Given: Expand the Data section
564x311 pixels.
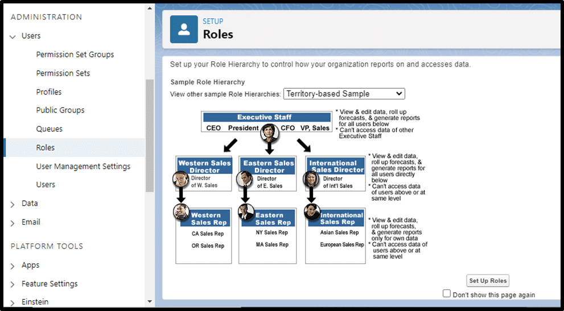Looking at the screenshot, I should pyautogui.click(x=13, y=204).
